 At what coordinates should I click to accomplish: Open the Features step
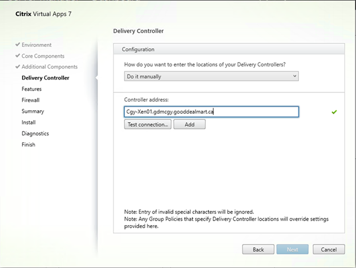coord(31,89)
